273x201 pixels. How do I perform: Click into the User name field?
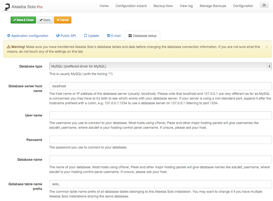pyautogui.click(x=160, y=116)
